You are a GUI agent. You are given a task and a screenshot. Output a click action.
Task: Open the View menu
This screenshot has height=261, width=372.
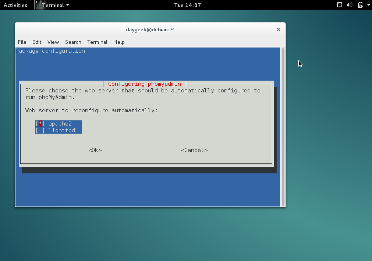tap(53, 42)
